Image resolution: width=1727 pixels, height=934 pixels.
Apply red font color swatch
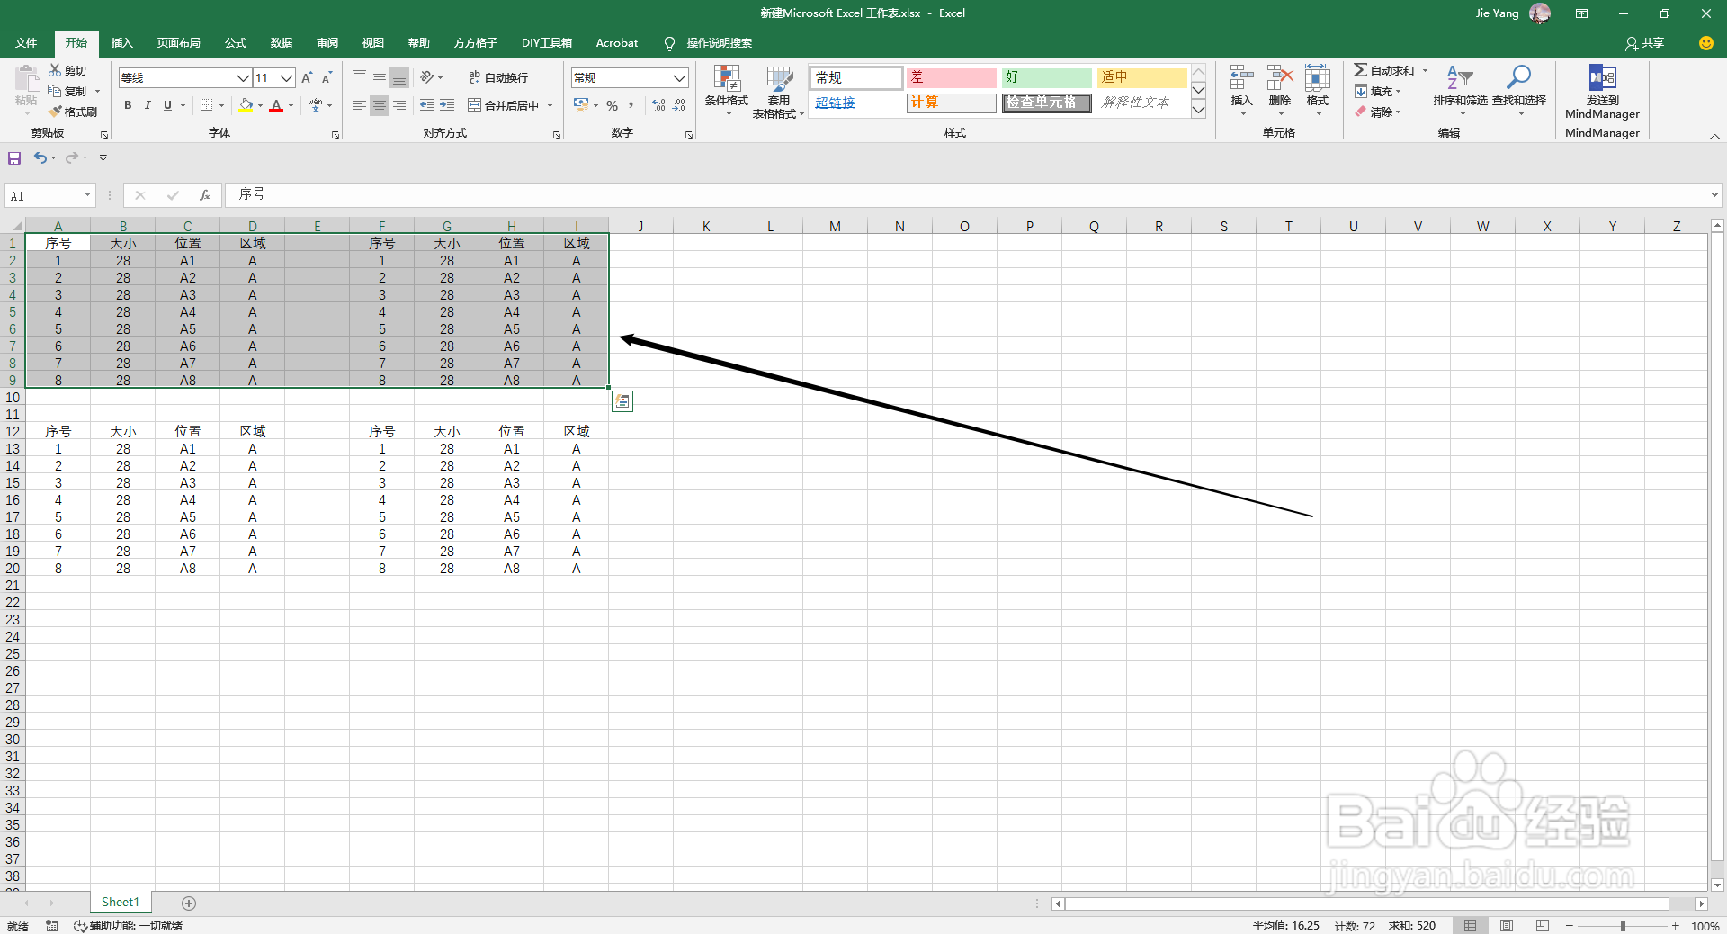[x=277, y=105]
